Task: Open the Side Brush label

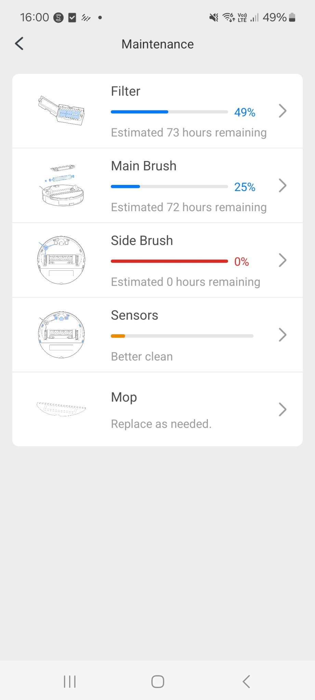Action: coord(142,241)
